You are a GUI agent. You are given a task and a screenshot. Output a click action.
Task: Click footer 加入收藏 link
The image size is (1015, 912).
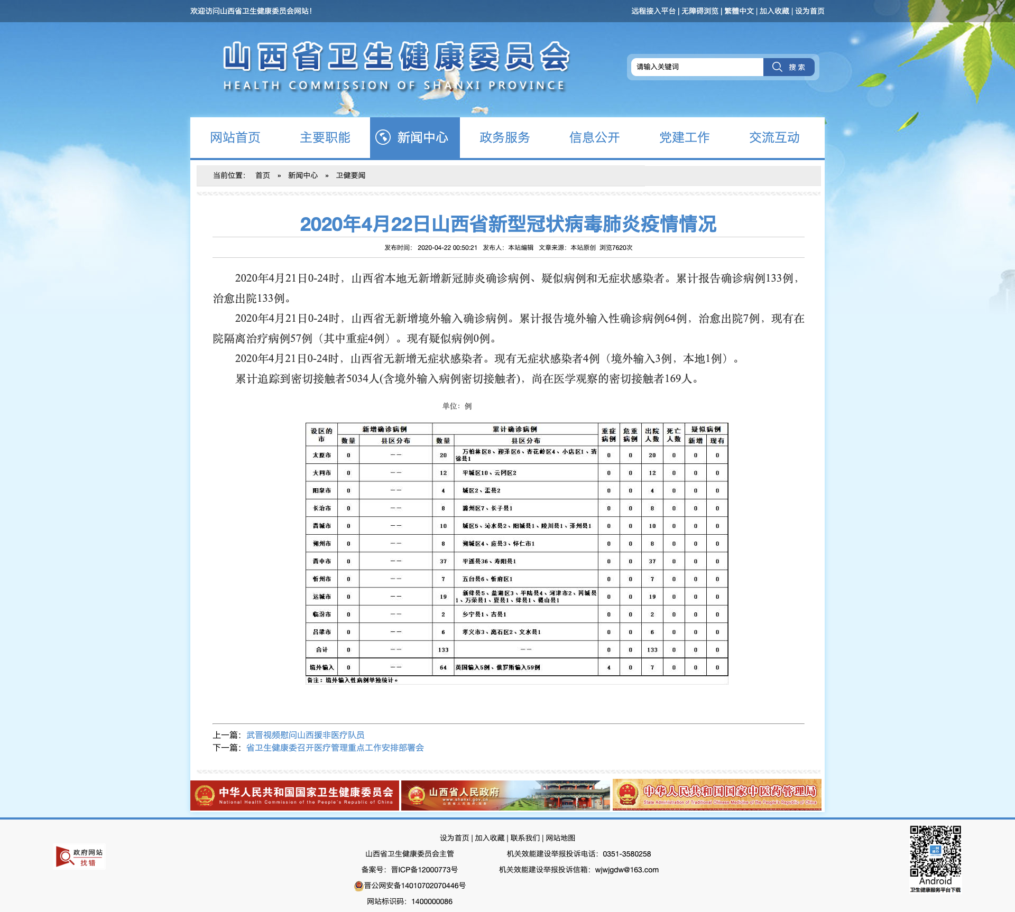click(x=490, y=838)
